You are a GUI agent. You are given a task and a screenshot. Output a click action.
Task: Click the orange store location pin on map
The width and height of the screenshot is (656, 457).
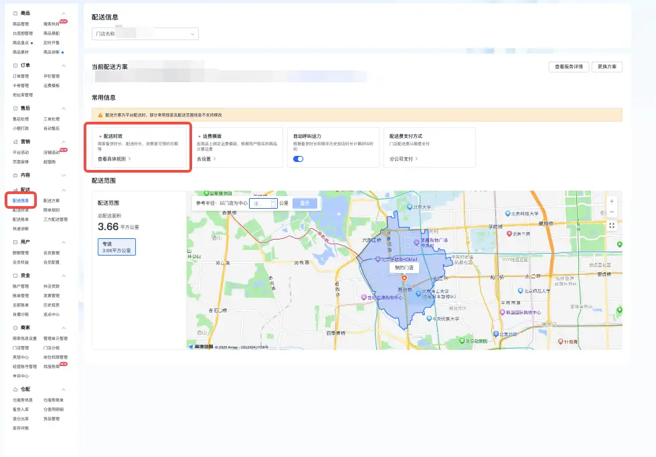click(x=404, y=278)
